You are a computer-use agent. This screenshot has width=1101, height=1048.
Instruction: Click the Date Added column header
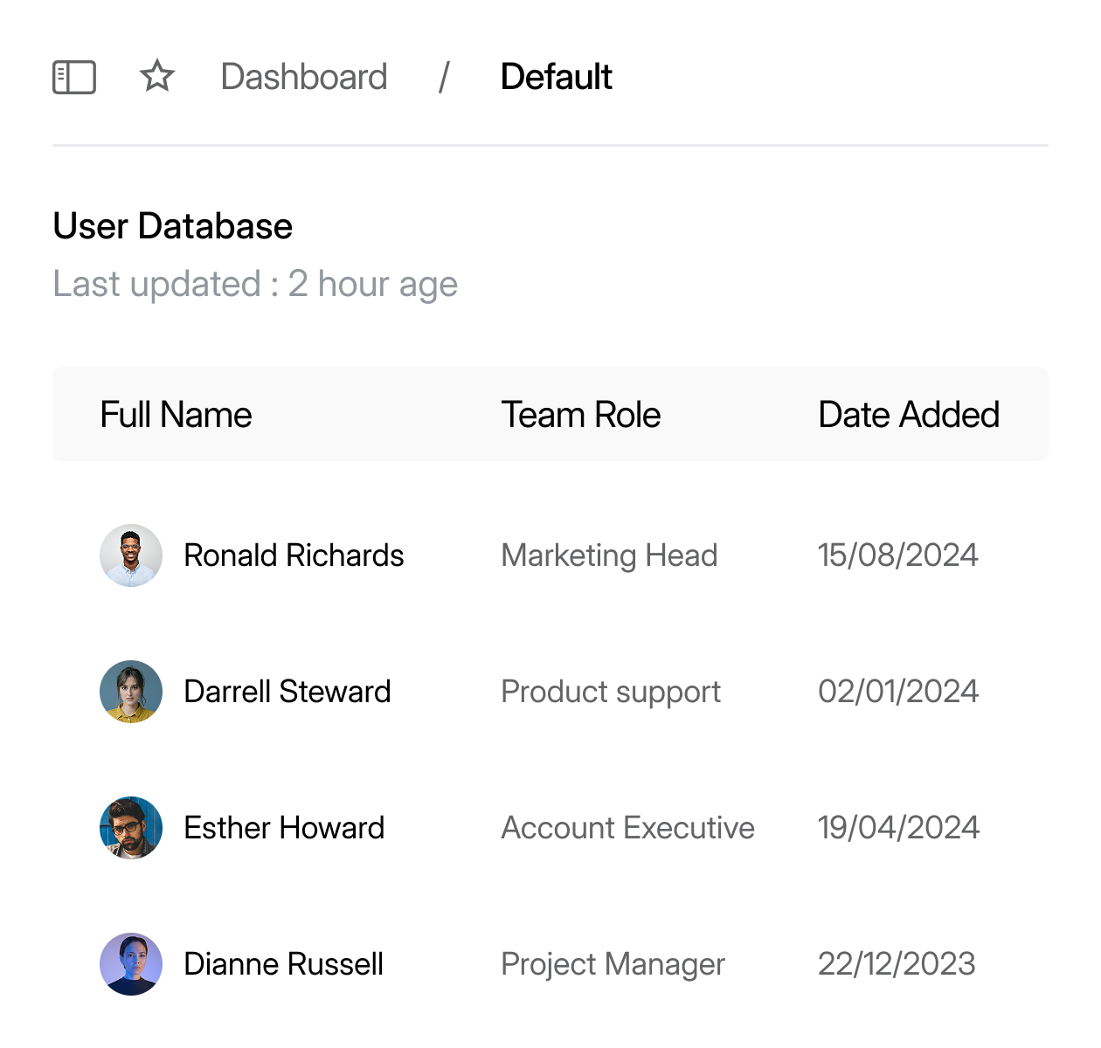click(908, 415)
